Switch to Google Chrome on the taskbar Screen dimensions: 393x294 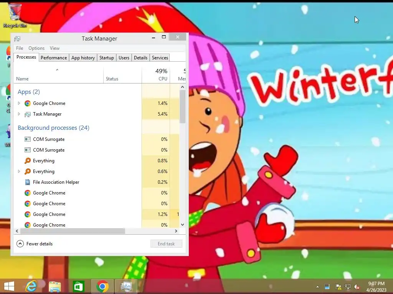pos(102,286)
